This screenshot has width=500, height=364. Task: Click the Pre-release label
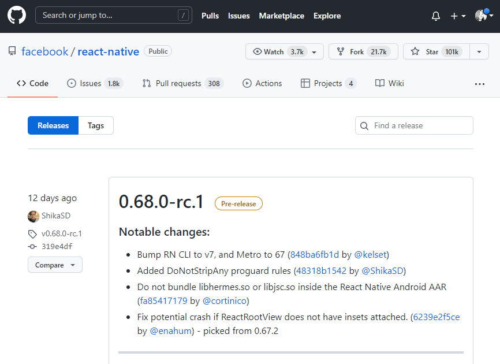238,203
